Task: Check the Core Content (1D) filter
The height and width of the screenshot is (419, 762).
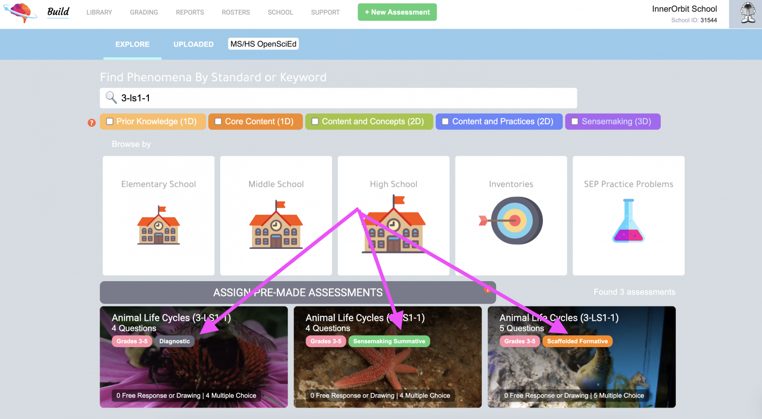Action: point(218,121)
